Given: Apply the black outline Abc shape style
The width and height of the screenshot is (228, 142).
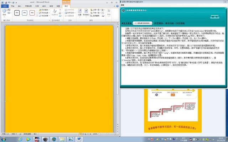Looking at the screenshot, I should (x=17, y=13).
